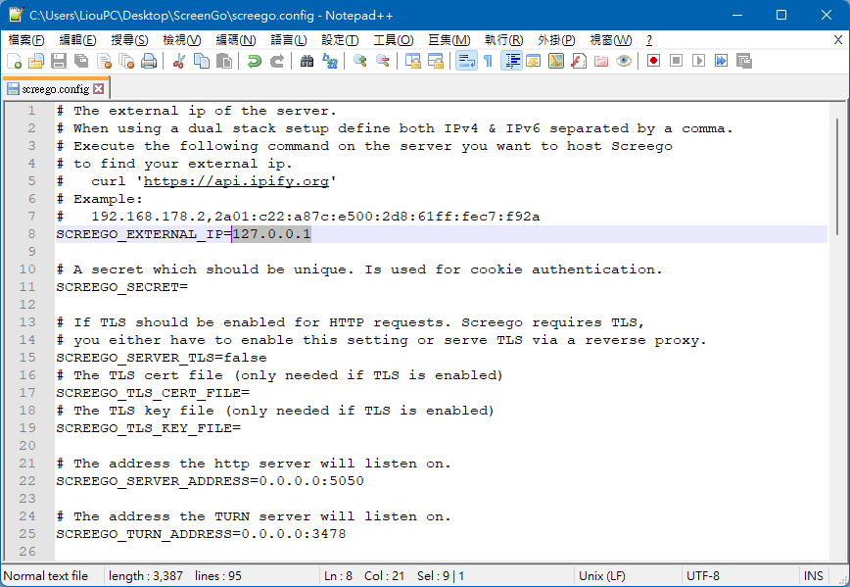This screenshot has height=587, width=850.
Task: Click SCREEGO_TURN_ADDRESS=0.0.0.0:3478 line
Action: 201,534
